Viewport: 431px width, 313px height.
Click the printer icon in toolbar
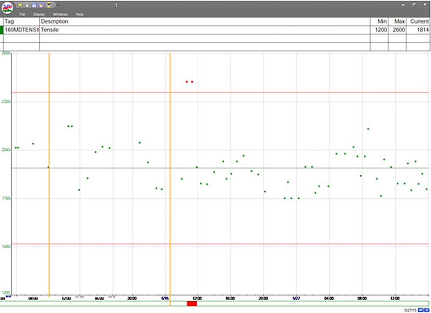click(x=49, y=5)
